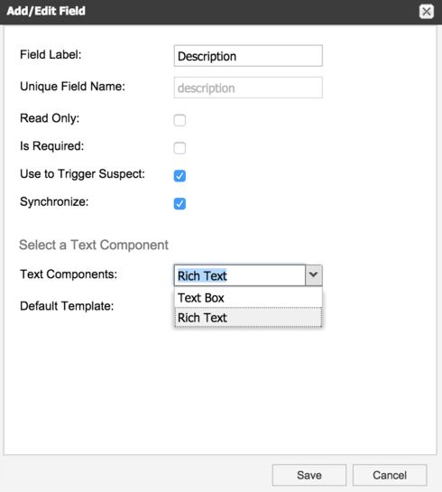The height and width of the screenshot is (492, 442).
Task: Uncheck Use to Trigger Suspect
Action: [180, 176]
